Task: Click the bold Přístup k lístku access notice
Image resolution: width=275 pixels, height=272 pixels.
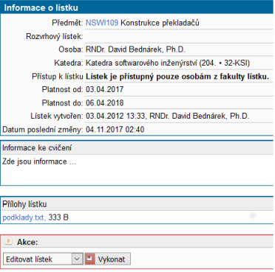Action: click(177, 77)
